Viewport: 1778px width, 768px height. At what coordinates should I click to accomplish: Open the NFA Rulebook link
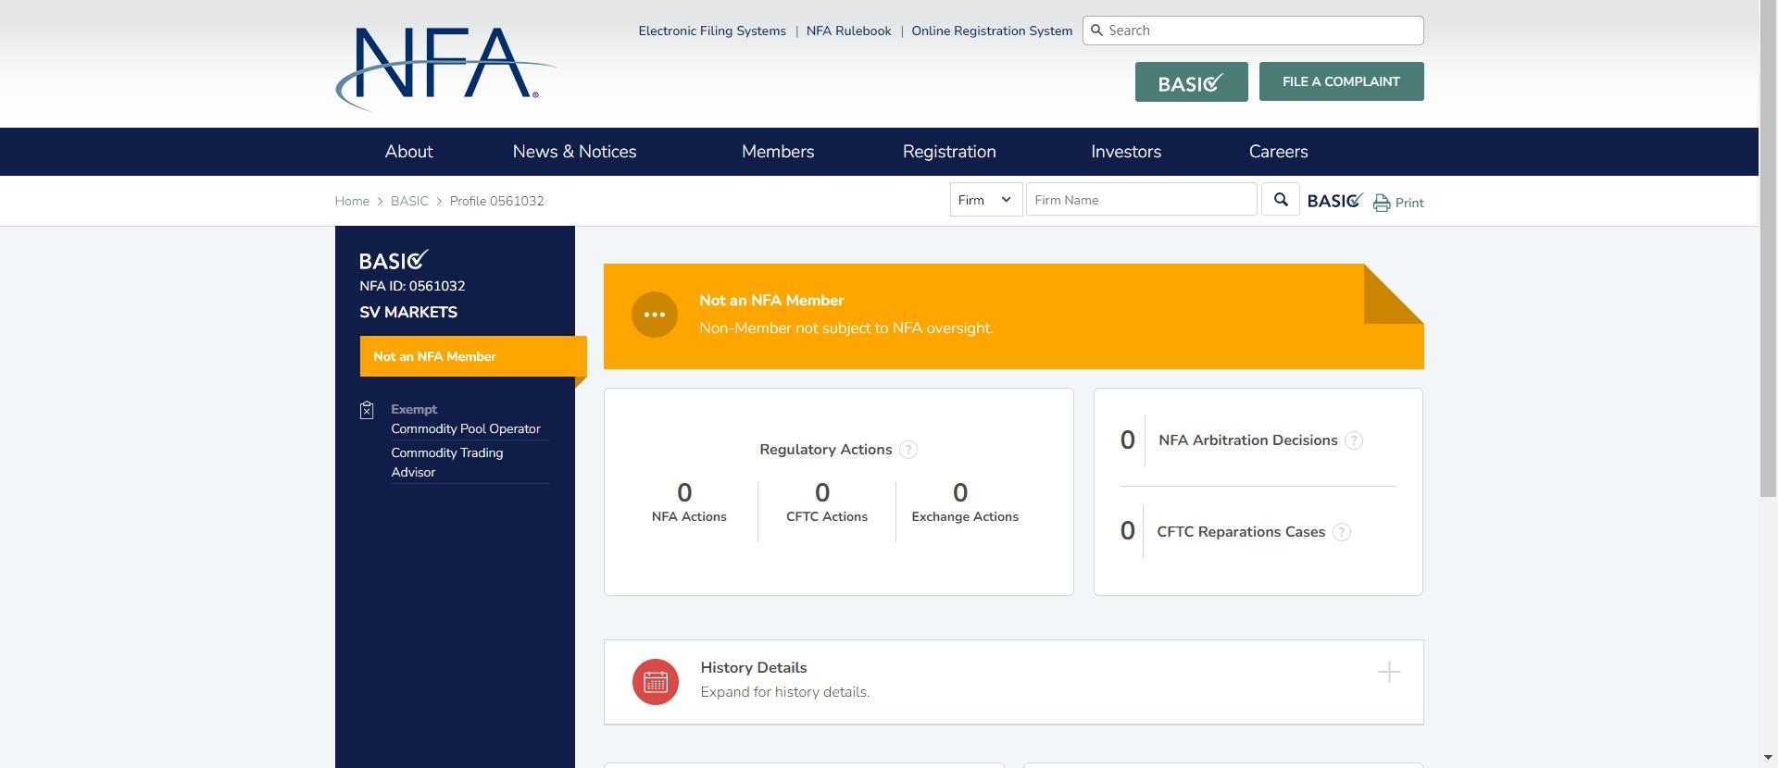(849, 31)
